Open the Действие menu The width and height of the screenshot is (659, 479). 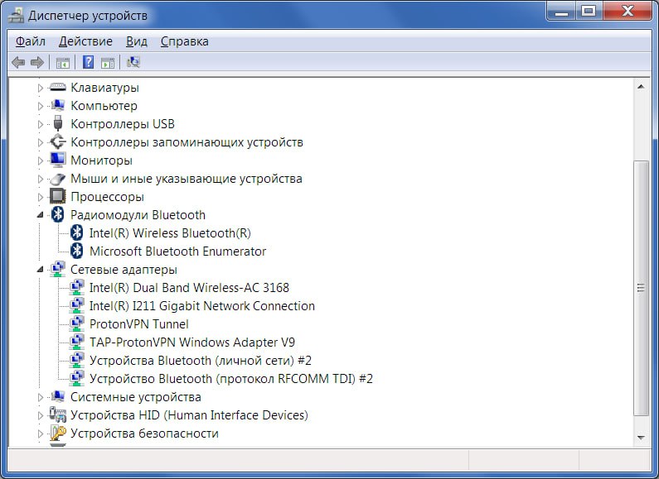pos(85,41)
